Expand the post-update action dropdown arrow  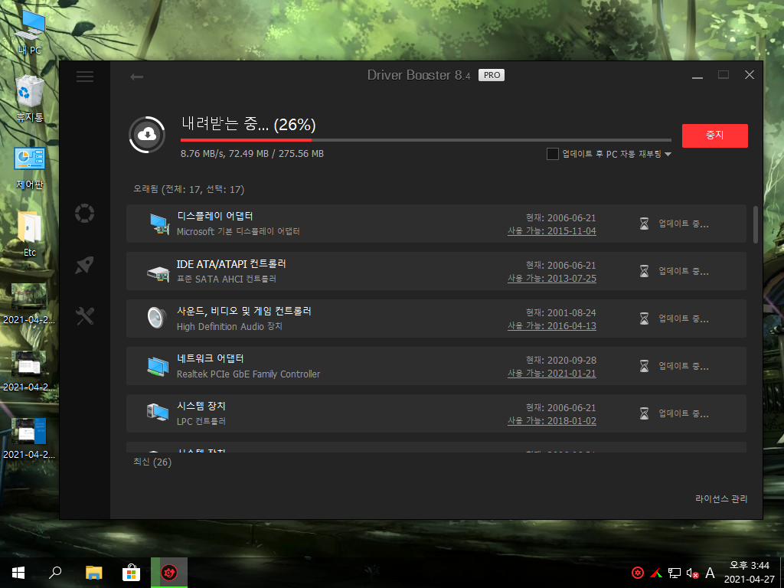[x=668, y=155]
